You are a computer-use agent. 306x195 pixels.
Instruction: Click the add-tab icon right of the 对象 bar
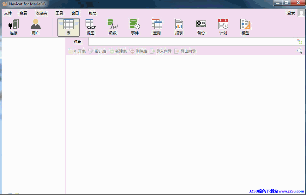[x=300, y=42]
